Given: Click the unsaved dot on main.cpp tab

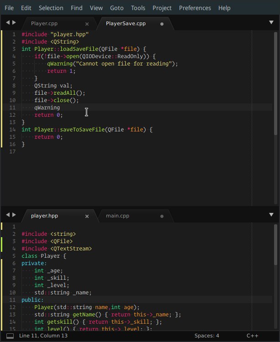Looking at the screenshot, I should 162,216.
